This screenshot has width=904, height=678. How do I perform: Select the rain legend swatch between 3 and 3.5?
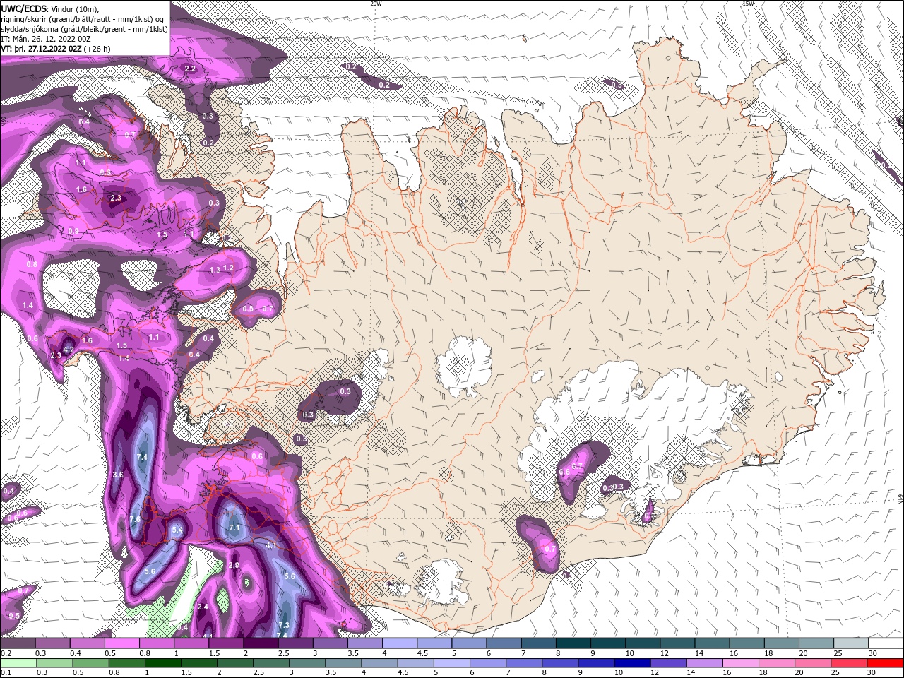307,662
